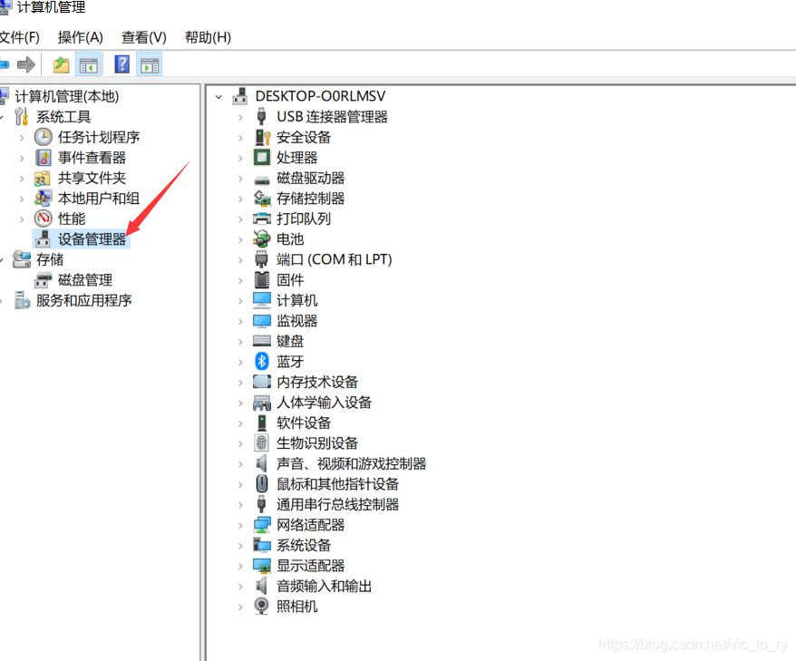Screen dimensions: 796x661
Task: Expand 本地用户和组 in left tree
Action: click(x=22, y=199)
